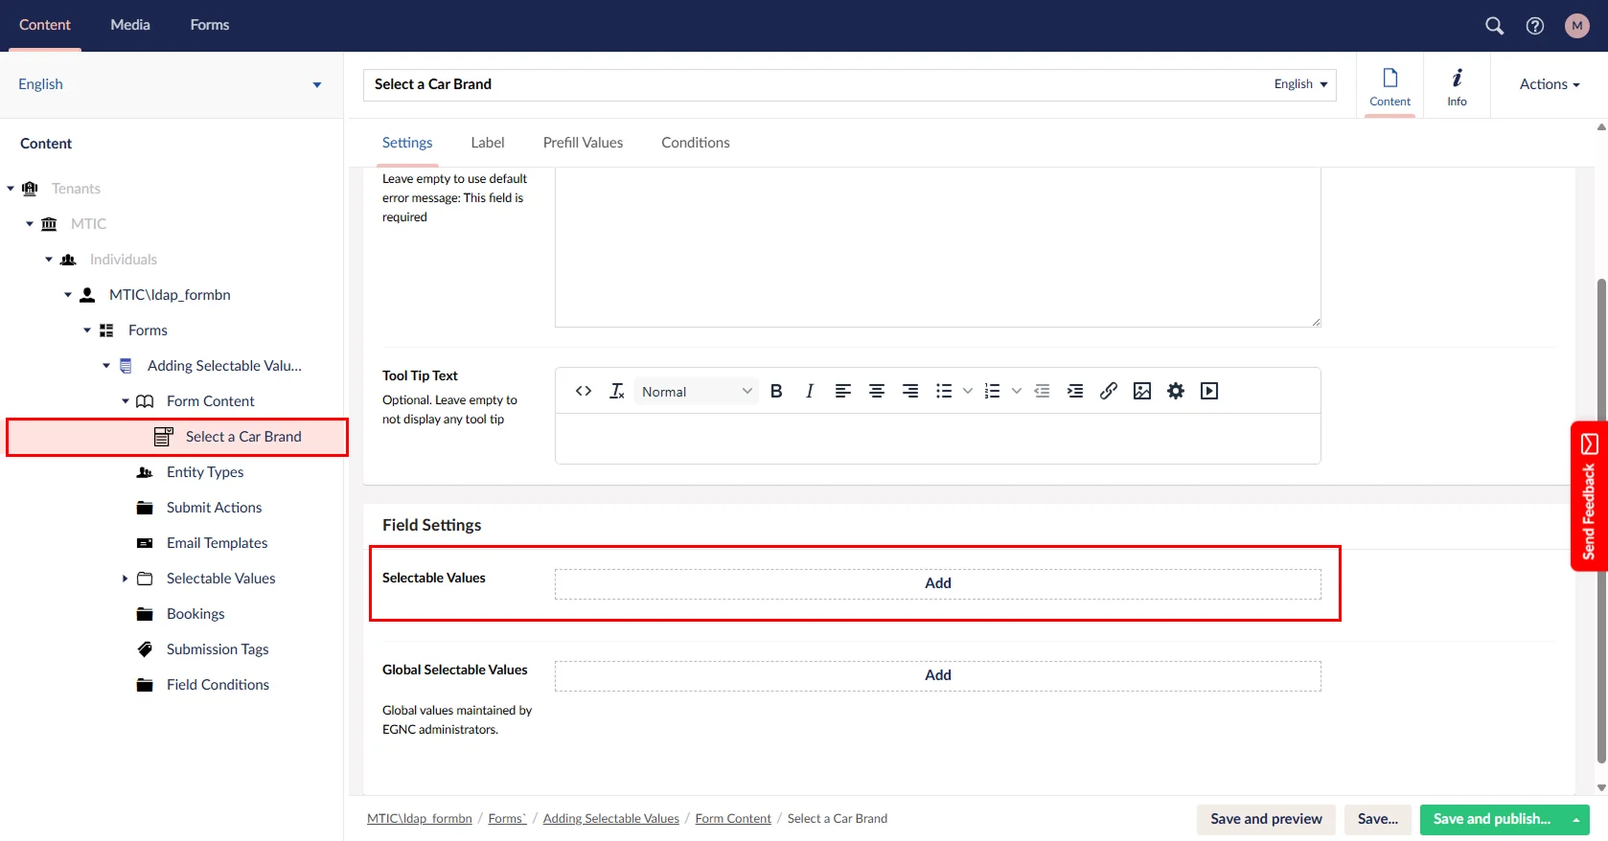Expand the Selectable Values tree folder
Image resolution: width=1608 pixels, height=841 pixels.
pos(125,579)
